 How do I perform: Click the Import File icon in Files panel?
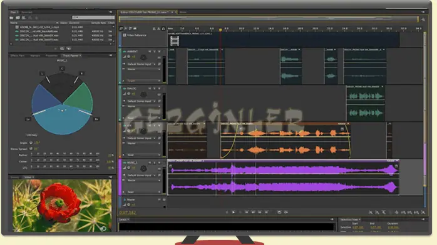tap(18, 17)
